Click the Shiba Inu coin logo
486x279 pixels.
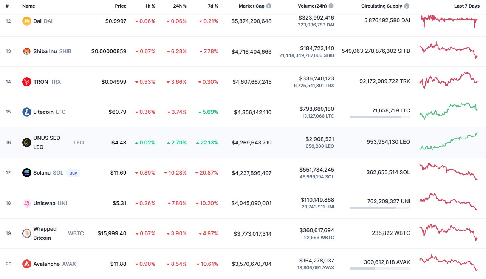click(26, 51)
